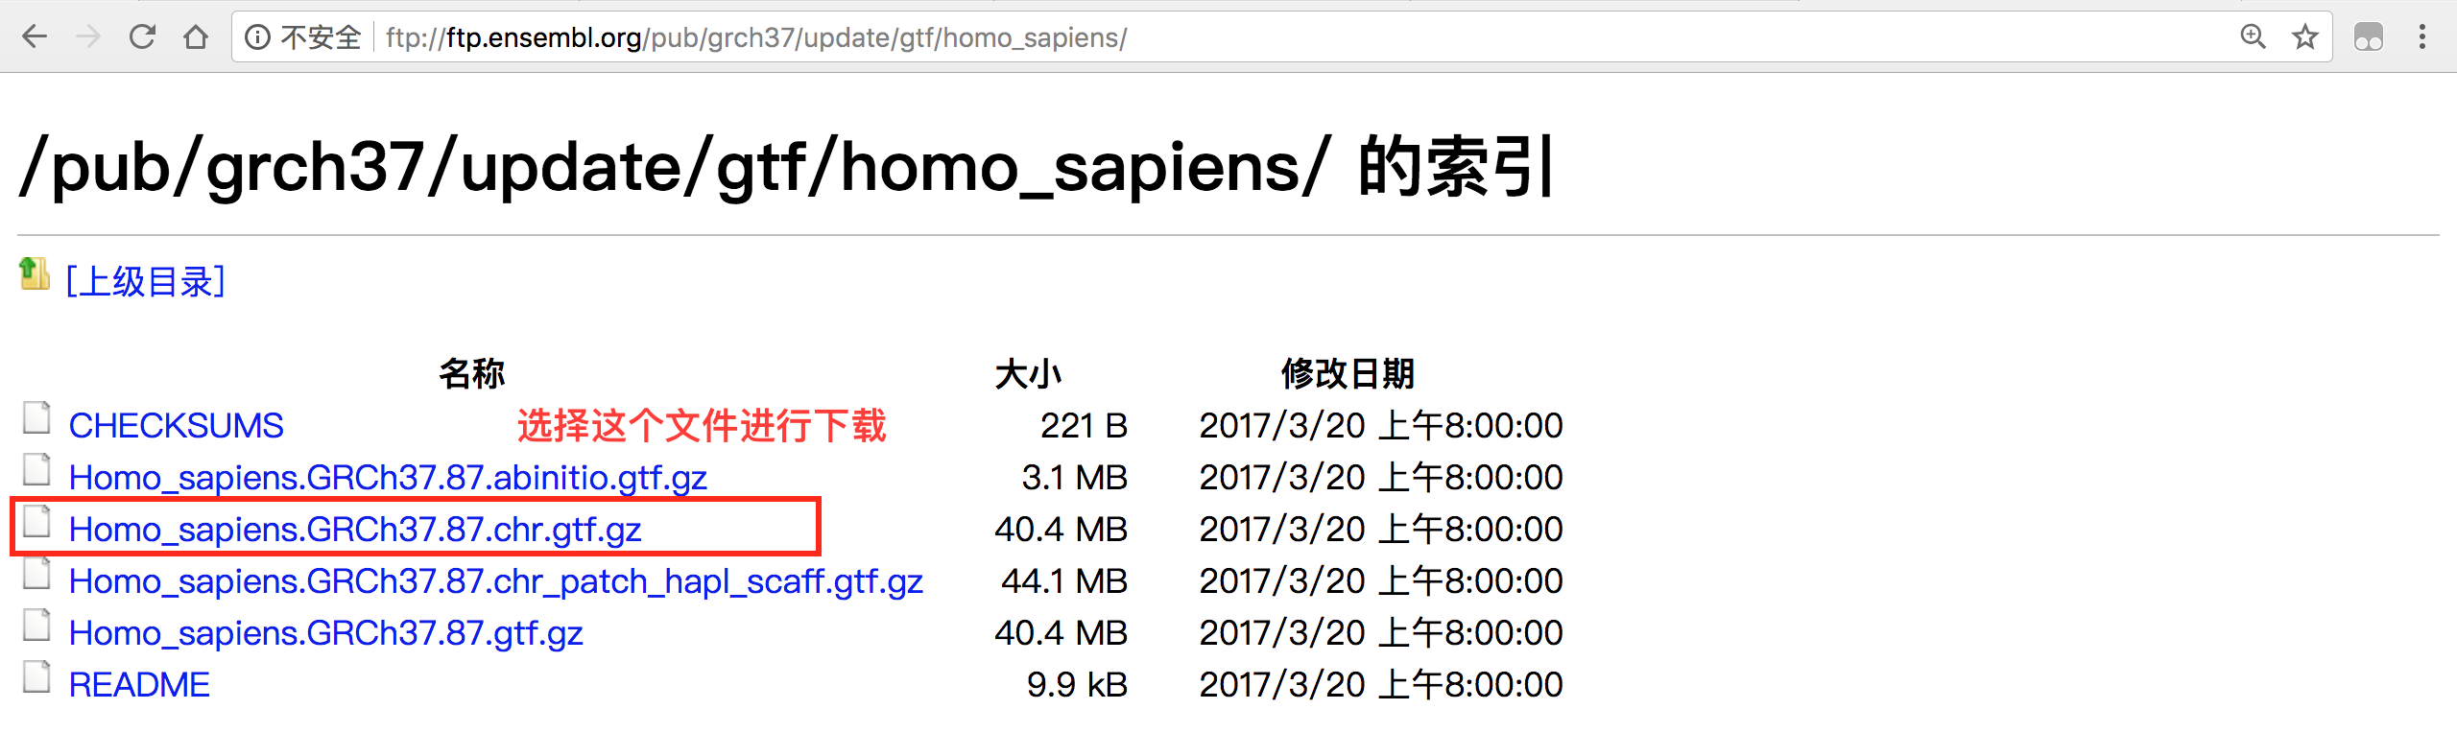This screenshot has height=733, width=2457.
Task: Click the 上级目录 parent directory link
Action: click(146, 280)
